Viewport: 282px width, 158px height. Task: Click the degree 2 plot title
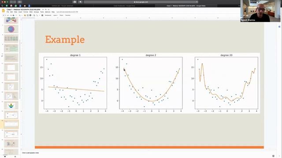(151, 55)
